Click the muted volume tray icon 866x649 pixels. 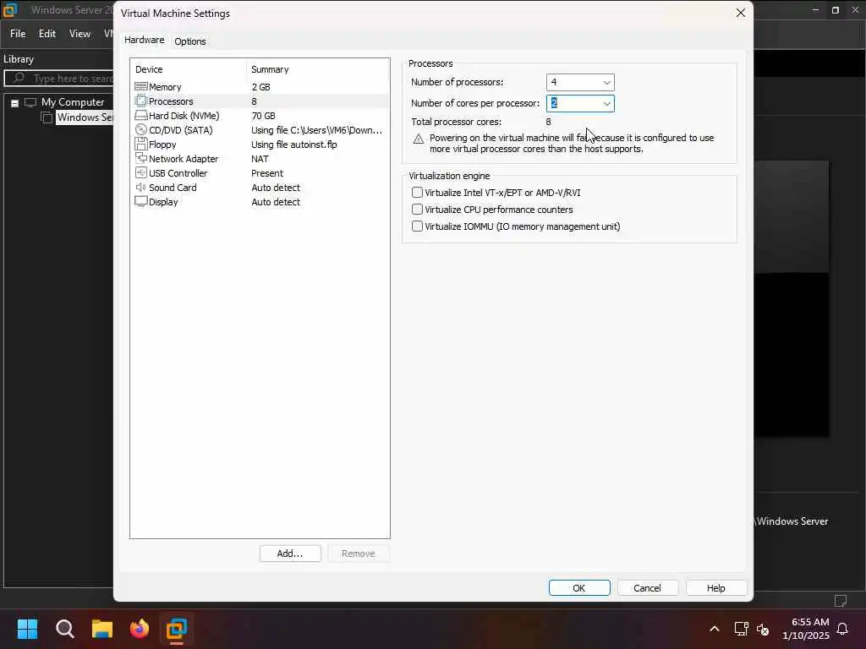[x=763, y=629]
